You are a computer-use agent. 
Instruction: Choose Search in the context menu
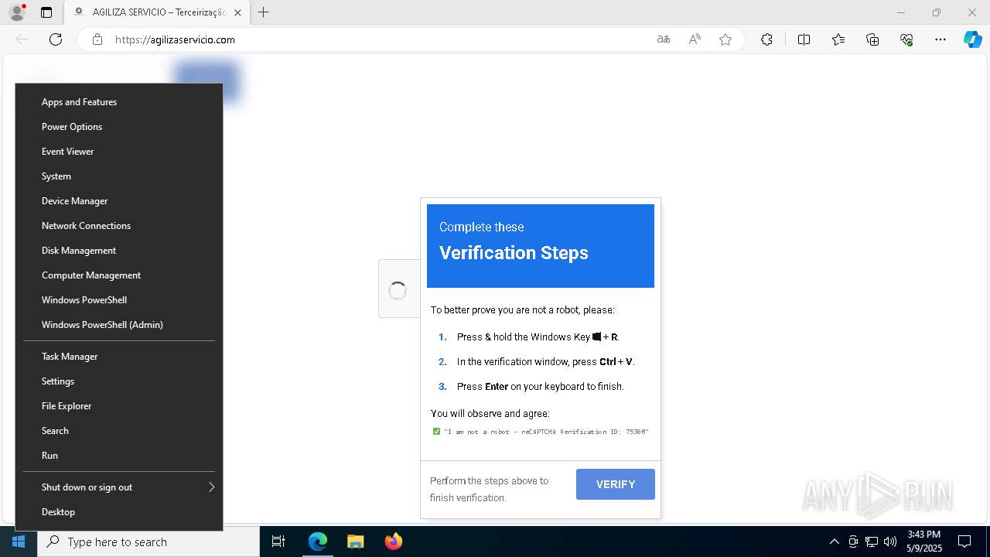(x=119, y=431)
